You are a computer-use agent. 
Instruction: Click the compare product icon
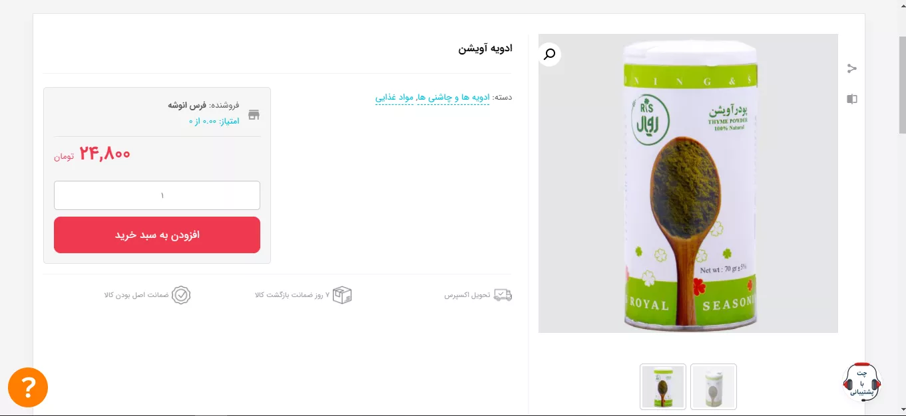(x=851, y=99)
